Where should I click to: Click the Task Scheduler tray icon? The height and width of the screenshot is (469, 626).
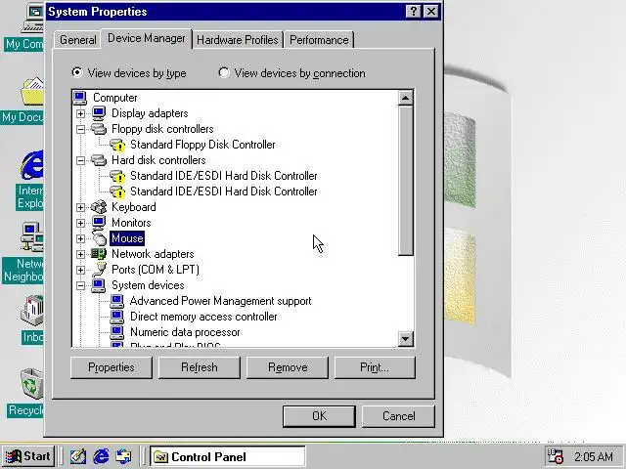point(555,456)
